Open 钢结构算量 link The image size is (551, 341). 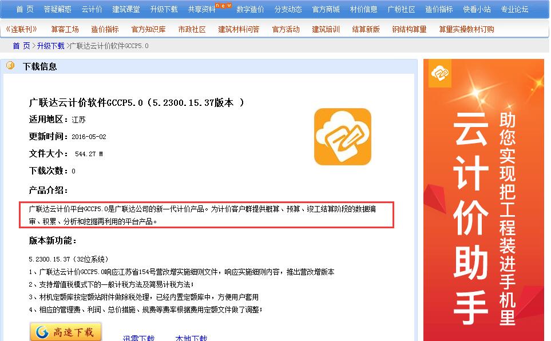coord(409,30)
